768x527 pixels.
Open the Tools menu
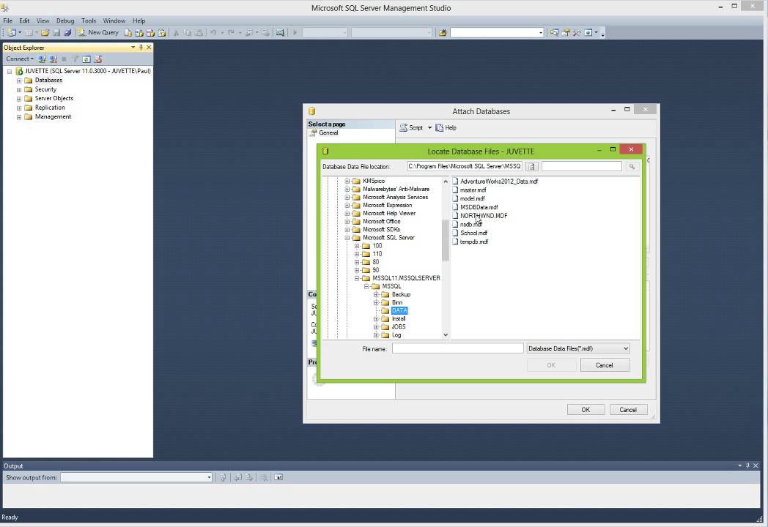pyautogui.click(x=89, y=20)
